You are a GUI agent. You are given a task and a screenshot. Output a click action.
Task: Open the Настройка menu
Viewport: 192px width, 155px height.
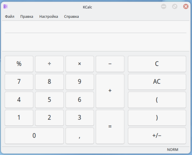click(x=49, y=17)
